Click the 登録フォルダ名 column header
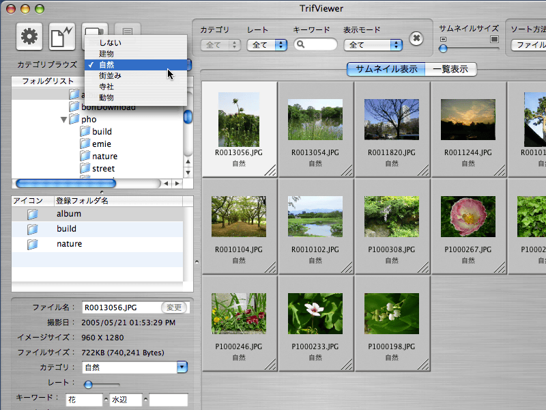Image resolution: width=546 pixels, height=410 pixels. (x=118, y=201)
